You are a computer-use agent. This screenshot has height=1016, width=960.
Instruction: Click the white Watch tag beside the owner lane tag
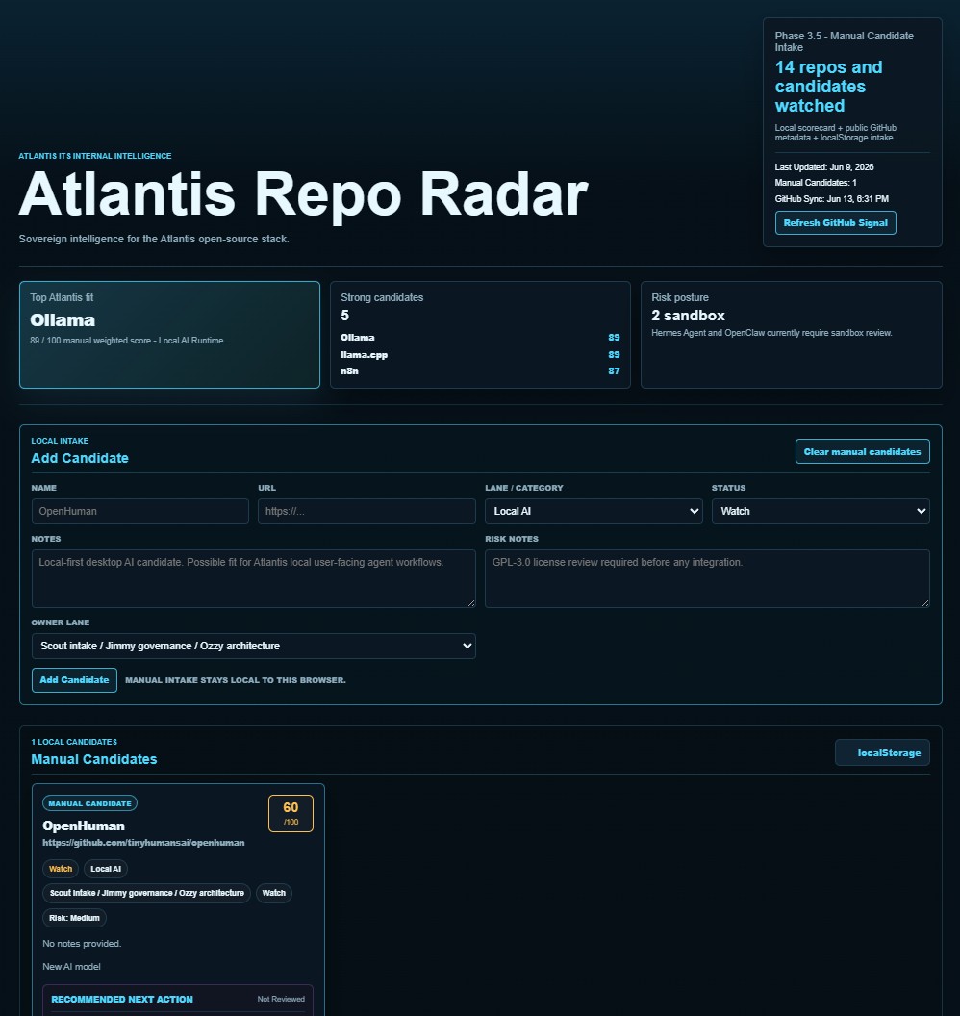pyautogui.click(x=273, y=893)
